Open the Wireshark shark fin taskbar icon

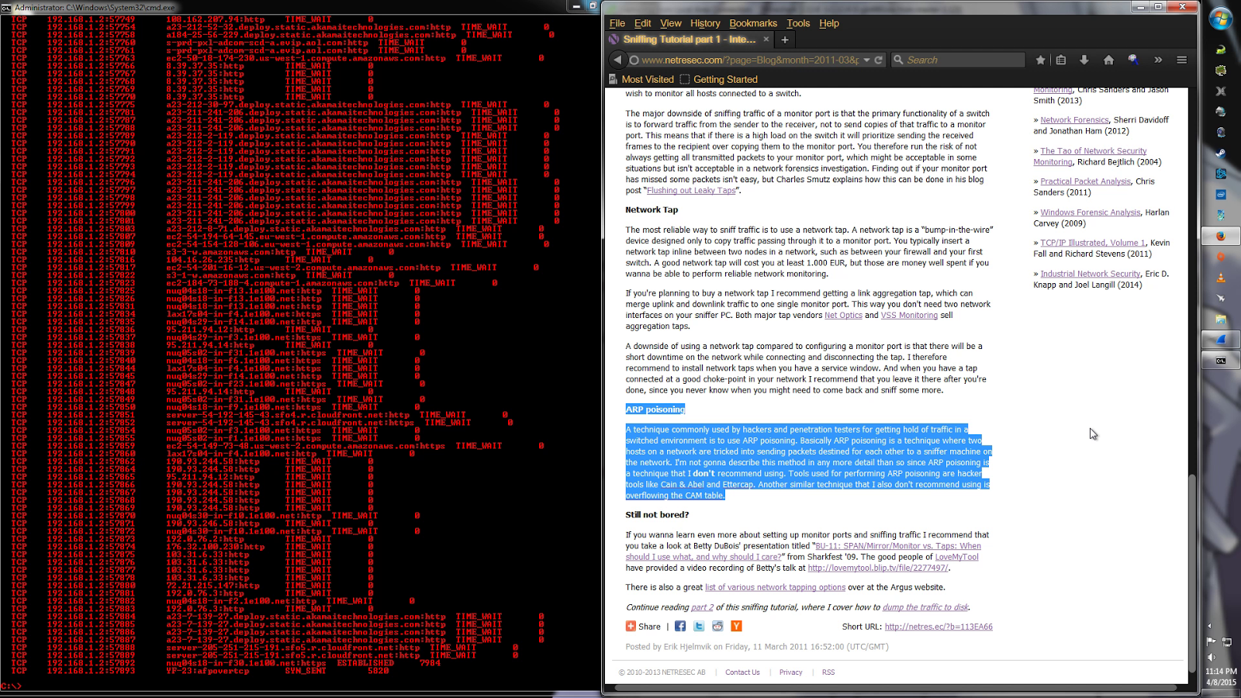tap(1221, 340)
